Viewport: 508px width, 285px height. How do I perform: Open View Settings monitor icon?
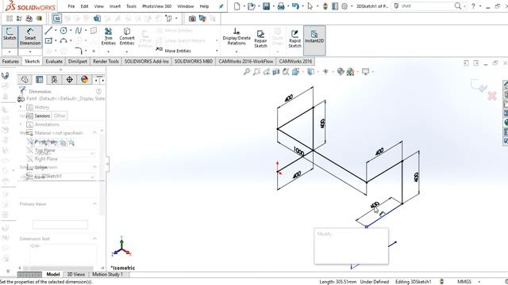pos(365,72)
